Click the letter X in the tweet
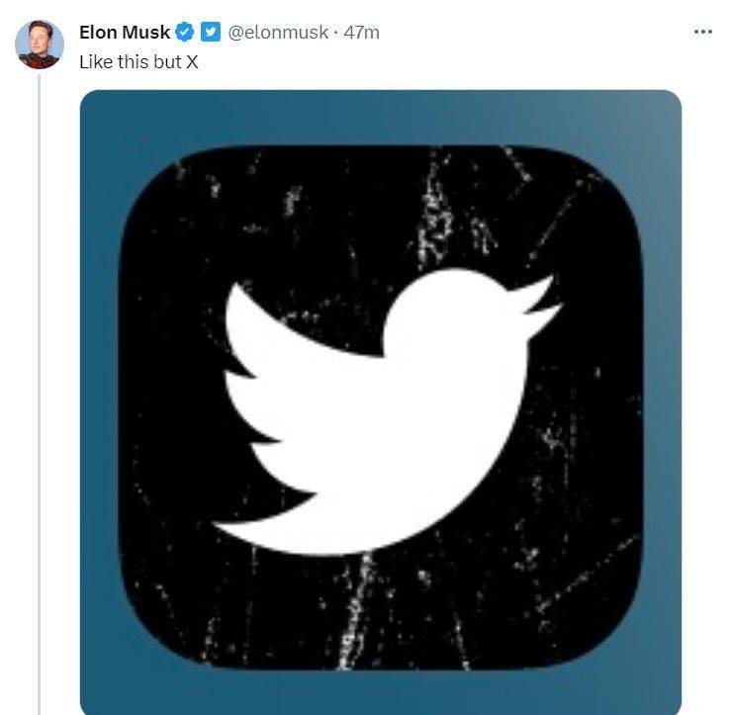Image resolution: width=732 pixels, height=715 pixels. tap(193, 61)
